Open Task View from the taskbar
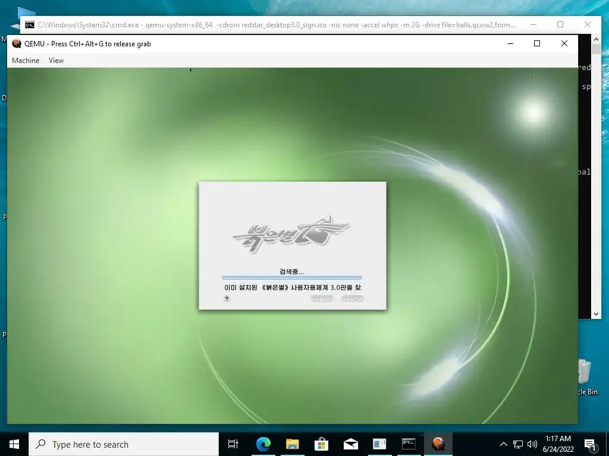Screen dimensions: 609x456 [233, 444]
